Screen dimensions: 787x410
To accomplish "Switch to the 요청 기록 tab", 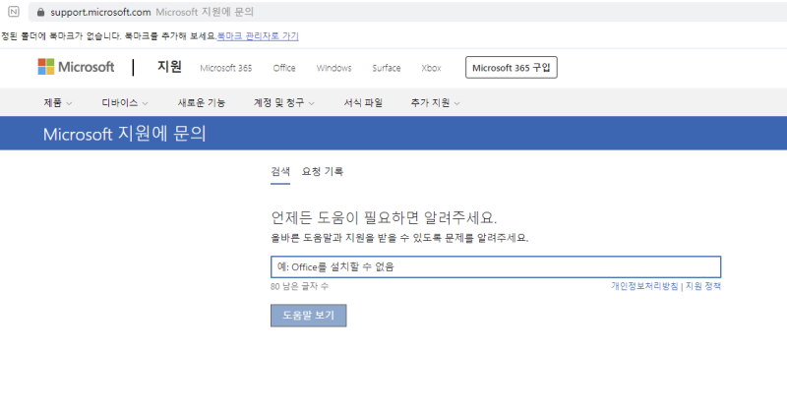I will click(323, 172).
